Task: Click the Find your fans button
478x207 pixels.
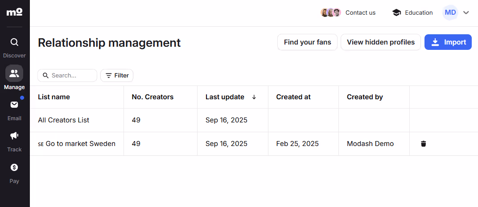Action: [307, 42]
